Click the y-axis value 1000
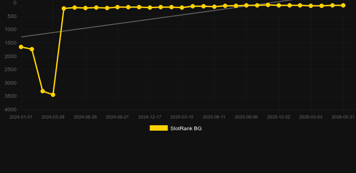The width and height of the screenshot is (356, 173). tap(11, 30)
